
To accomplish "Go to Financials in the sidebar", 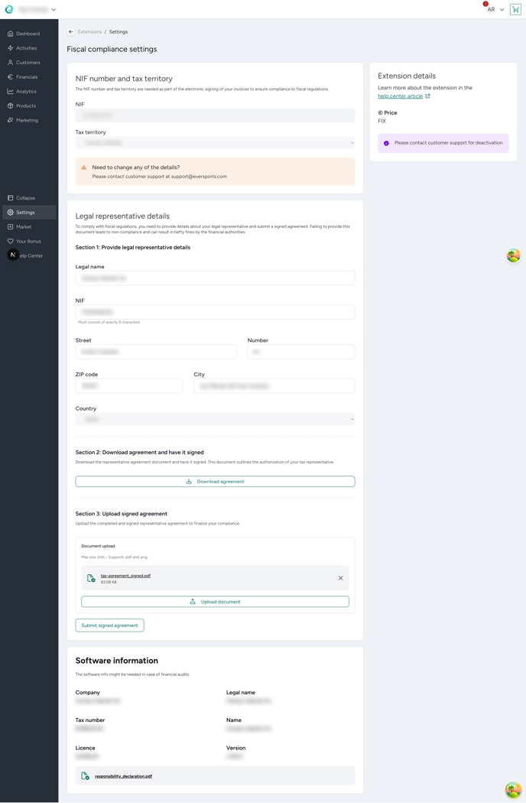I will click(27, 77).
